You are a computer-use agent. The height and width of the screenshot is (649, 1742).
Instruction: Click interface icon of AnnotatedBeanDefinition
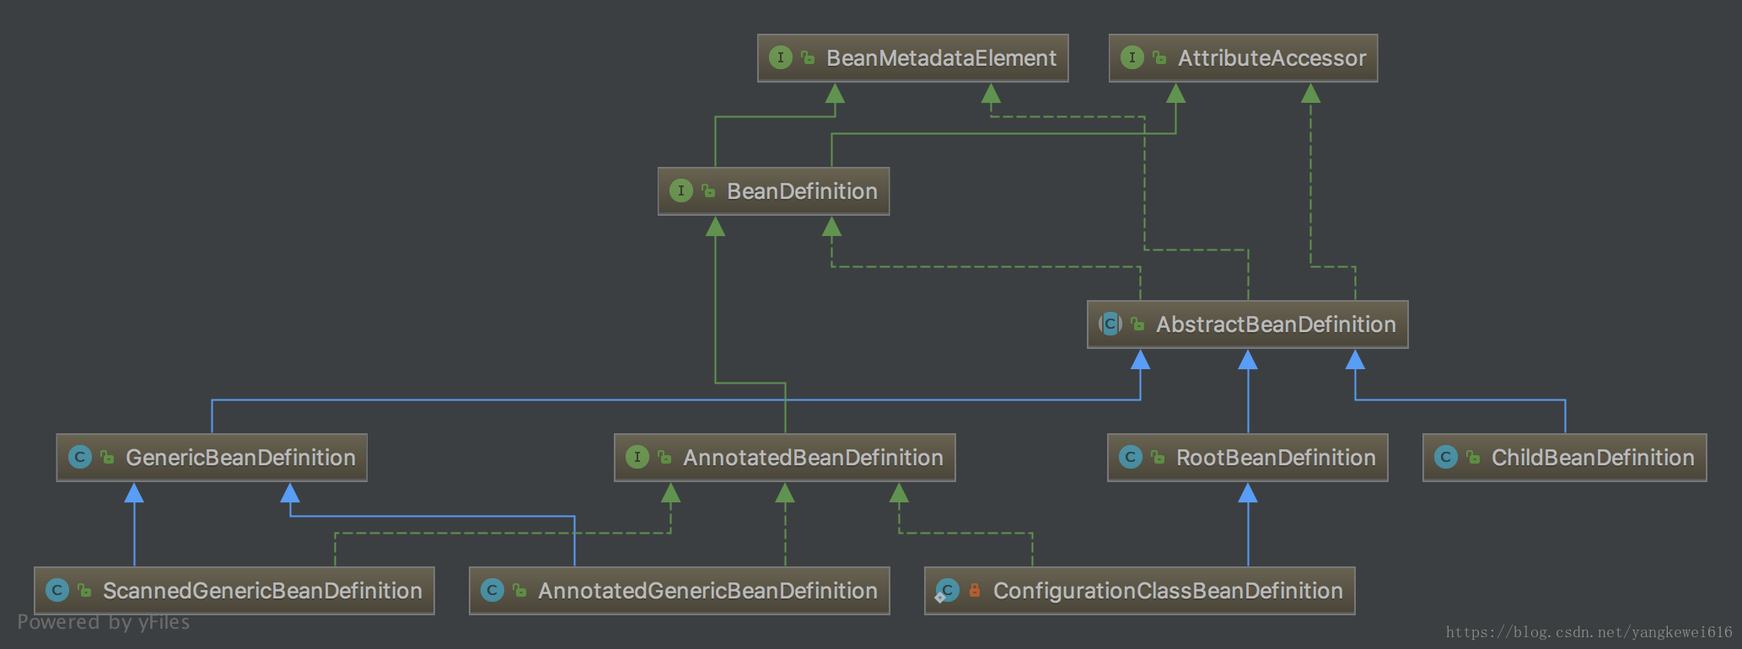tap(637, 457)
